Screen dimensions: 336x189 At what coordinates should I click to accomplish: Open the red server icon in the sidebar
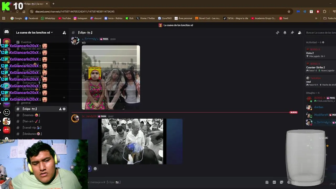click(7, 130)
